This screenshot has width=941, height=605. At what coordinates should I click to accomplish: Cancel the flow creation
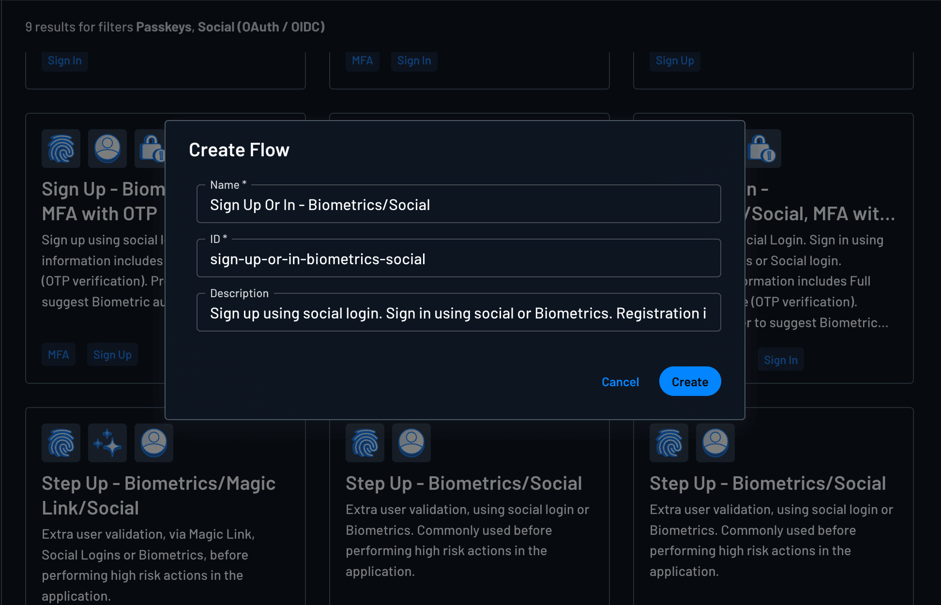620,381
